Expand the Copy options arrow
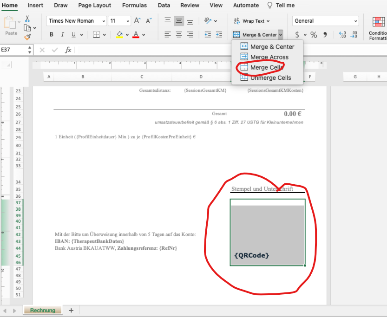The image size is (387, 317). tap(35, 28)
